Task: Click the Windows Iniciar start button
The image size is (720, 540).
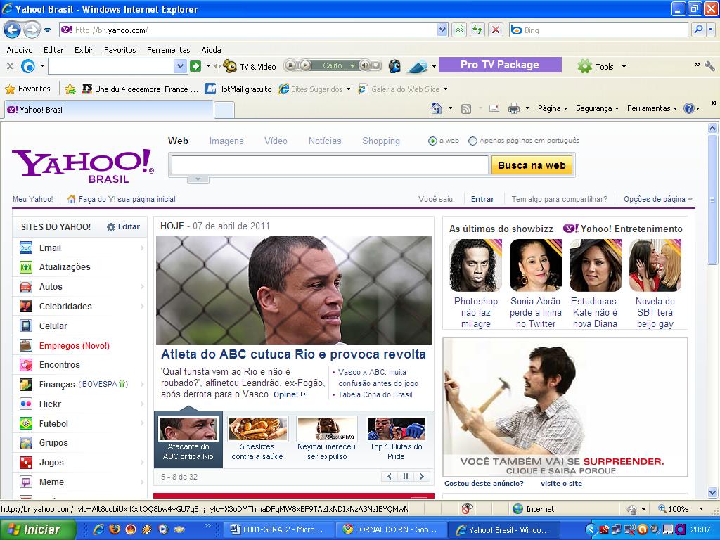Action: click(38, 529)
